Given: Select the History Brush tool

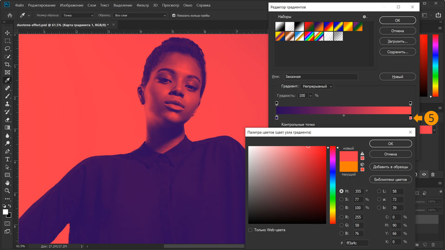Looking at the screenshot, I should click(x=7, y=112).
